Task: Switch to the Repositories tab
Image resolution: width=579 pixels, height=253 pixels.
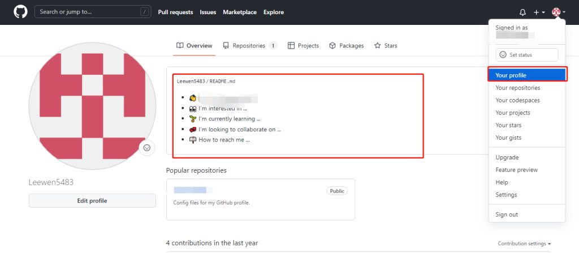Action: (249, 45)
